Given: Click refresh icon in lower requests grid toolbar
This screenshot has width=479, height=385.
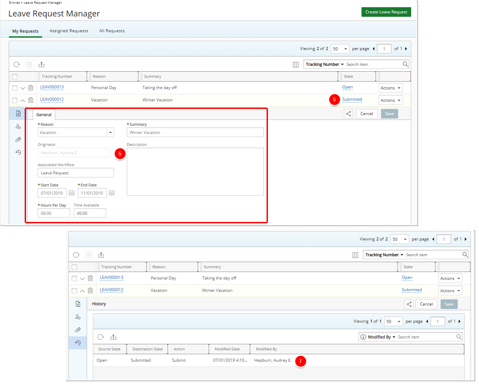Looking at the screenshot, I should pos(76,255).
